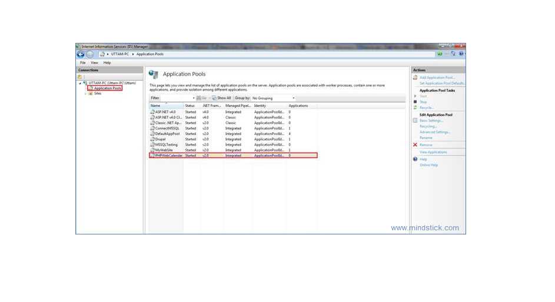Click the DefaultAppPool row icon
Image resolution: width=555 pixels, height=302 pixels.
tap(152, 133)
